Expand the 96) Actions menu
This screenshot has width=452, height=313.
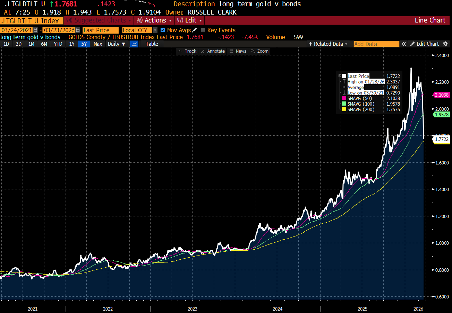coord(154,20)
